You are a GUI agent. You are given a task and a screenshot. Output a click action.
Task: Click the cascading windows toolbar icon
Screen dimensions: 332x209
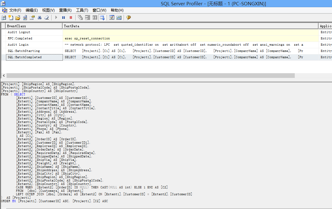[x=80, y=18]
